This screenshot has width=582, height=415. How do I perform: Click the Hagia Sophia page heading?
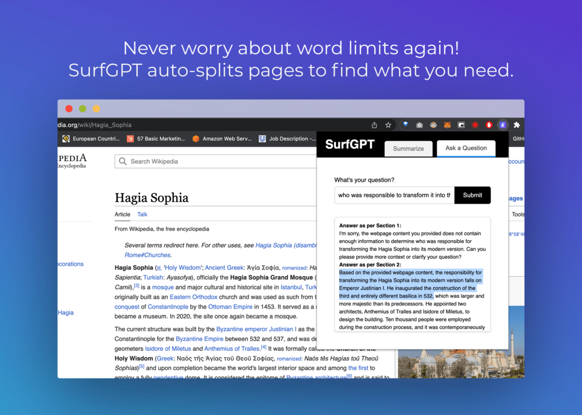pos(152,198)
